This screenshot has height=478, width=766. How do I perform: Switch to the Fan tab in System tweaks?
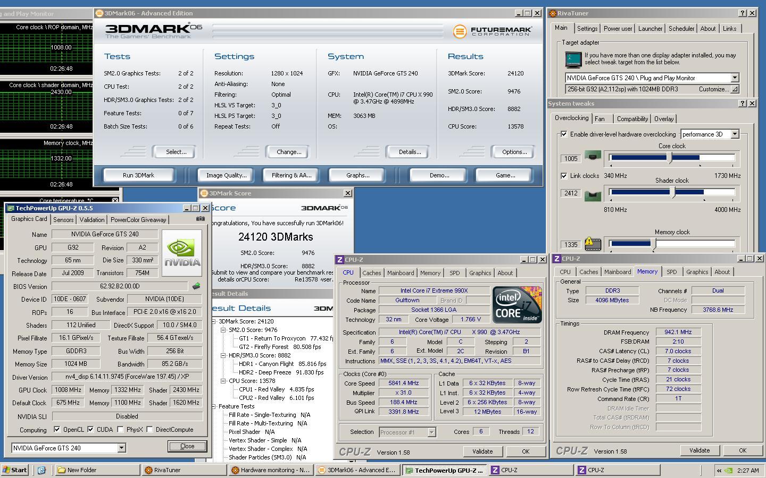(x=600, y=119)
